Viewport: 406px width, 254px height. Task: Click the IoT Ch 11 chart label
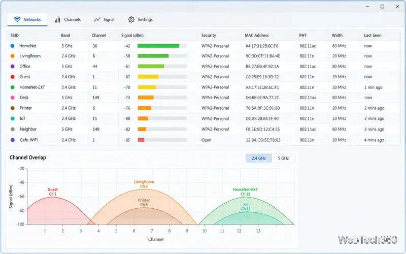click(246, 207)
